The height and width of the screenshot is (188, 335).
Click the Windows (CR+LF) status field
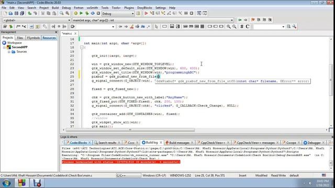pyautogui.click(x=154, y=175)
